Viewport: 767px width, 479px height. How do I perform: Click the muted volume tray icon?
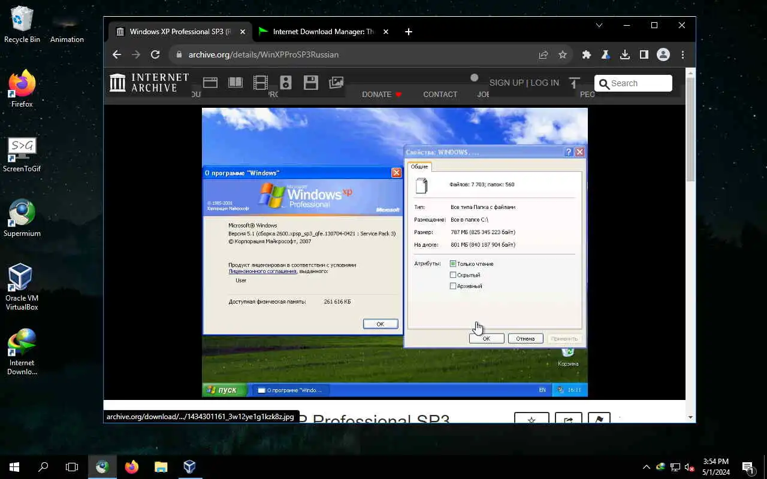pyautogui.click(x=690, y=467)
